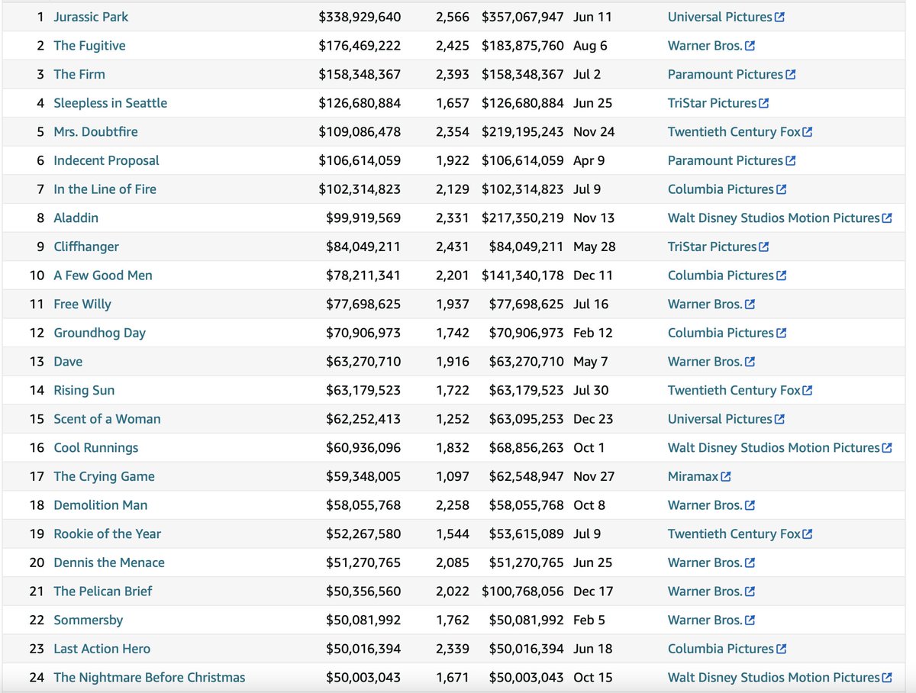Click external link icon in Rookie of the Year row
This screenshot has height=693, width=916.
[808, 534]
